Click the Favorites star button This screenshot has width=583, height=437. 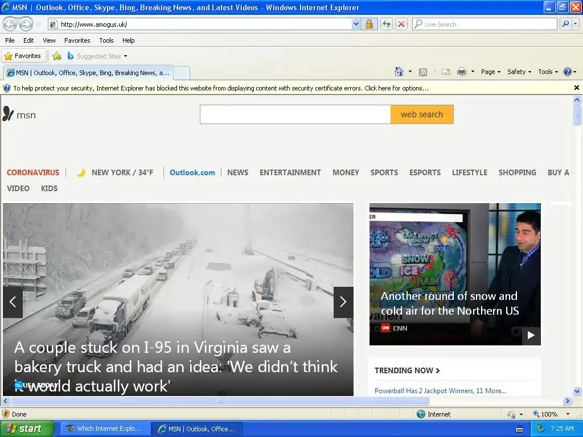tap(23, 56)
